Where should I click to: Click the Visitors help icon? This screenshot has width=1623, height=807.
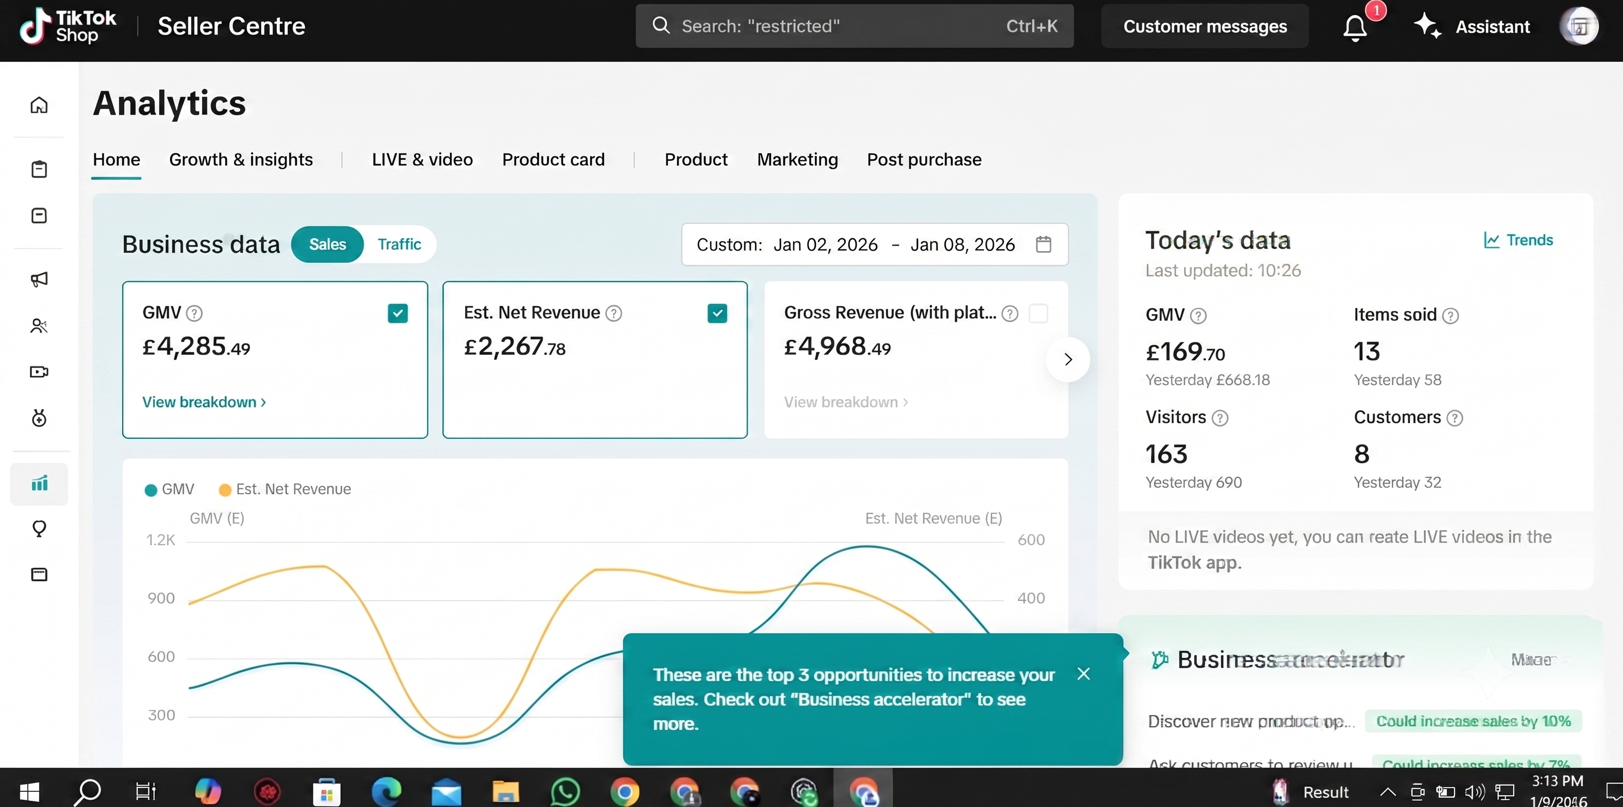(x=1219, y=418)
